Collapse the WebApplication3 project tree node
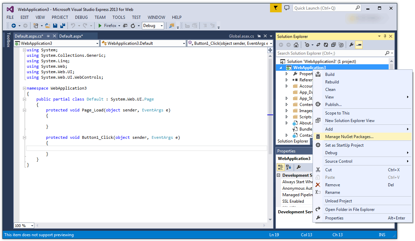Viewport: 415px width, 241px height. pos(281,68)
